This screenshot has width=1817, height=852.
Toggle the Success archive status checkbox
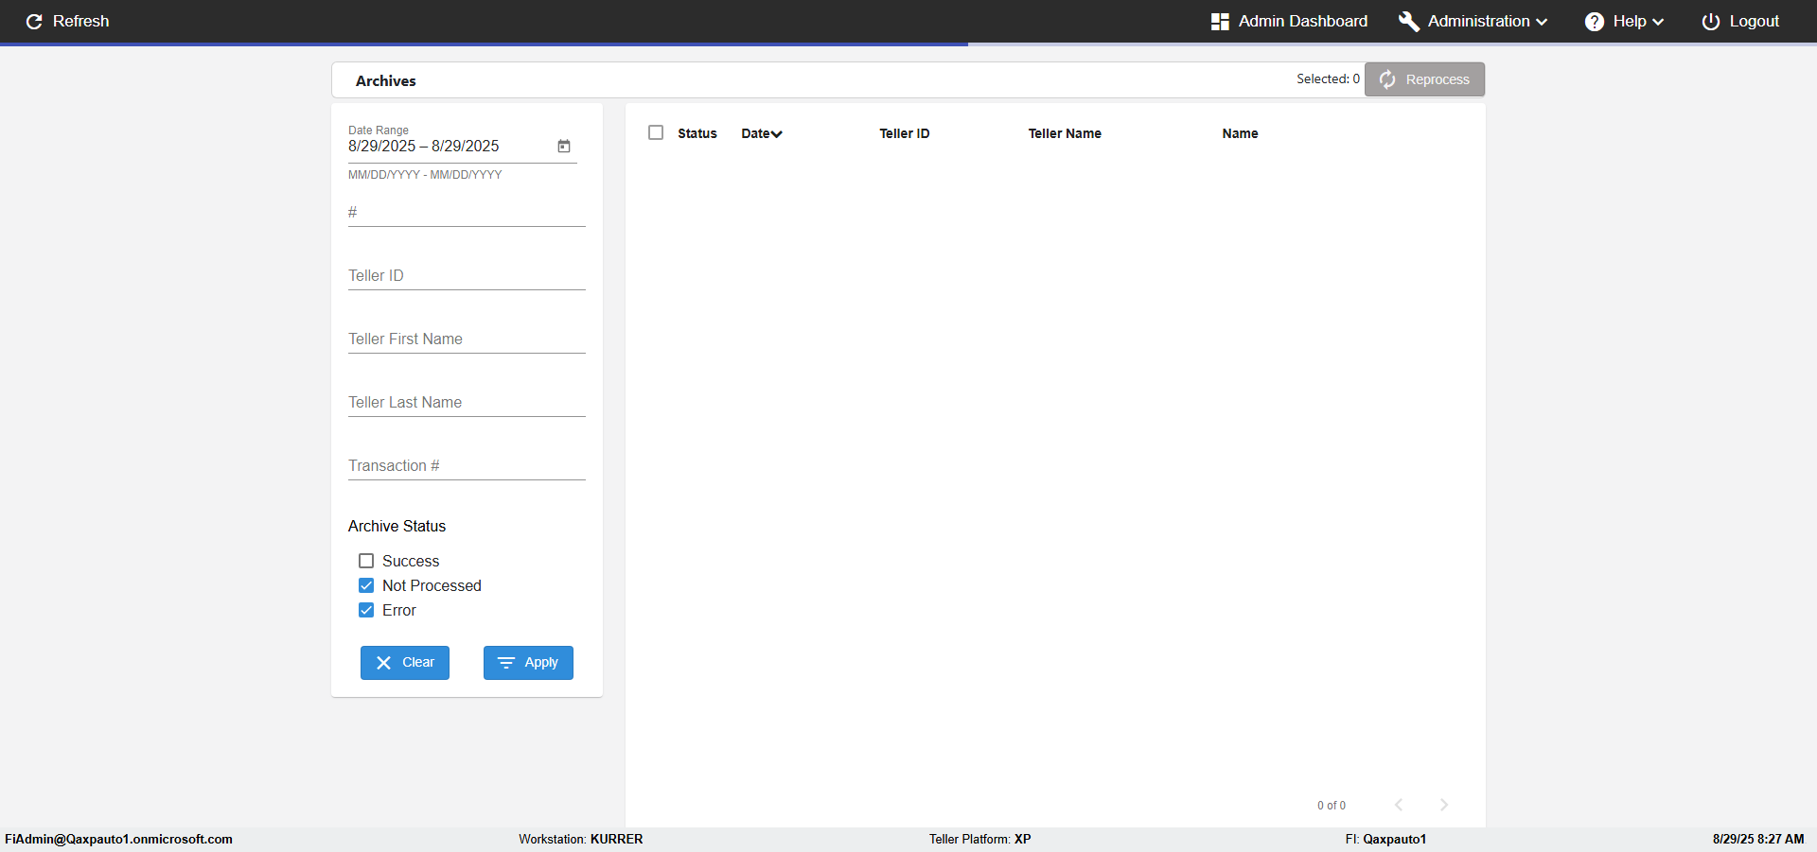[x=366, y=561]
